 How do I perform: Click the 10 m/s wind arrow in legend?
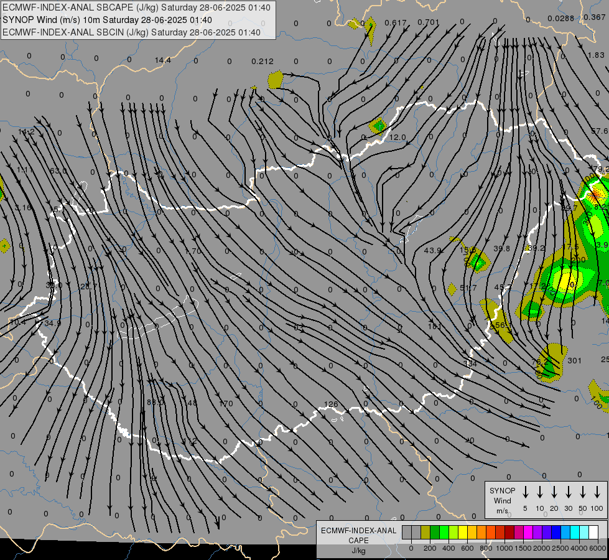[x=540, y=492]
